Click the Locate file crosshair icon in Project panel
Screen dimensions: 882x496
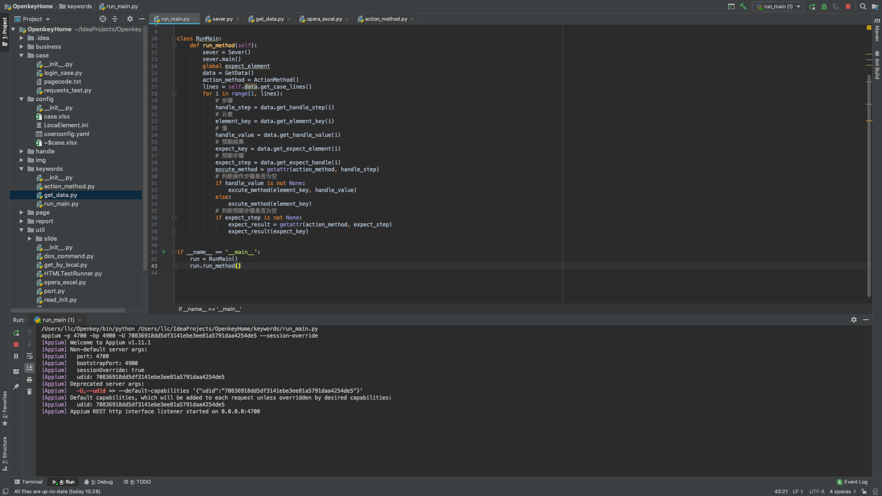[103, 19]
